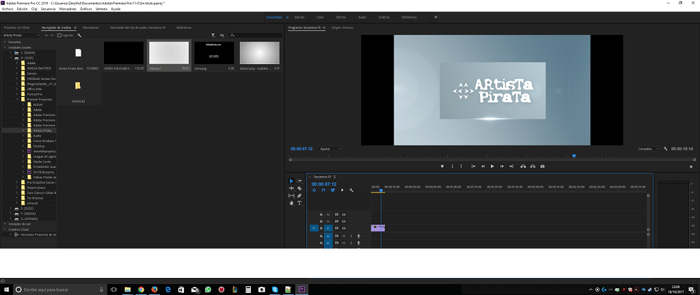This screenshot has width=700, height=295.
Task: Toggle the Ingestar checkbox
Action: [x=60, y=36]
